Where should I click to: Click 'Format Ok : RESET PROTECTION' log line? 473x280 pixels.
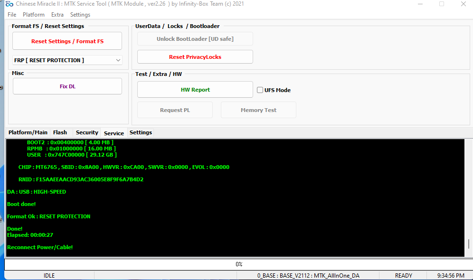[48, 216]
